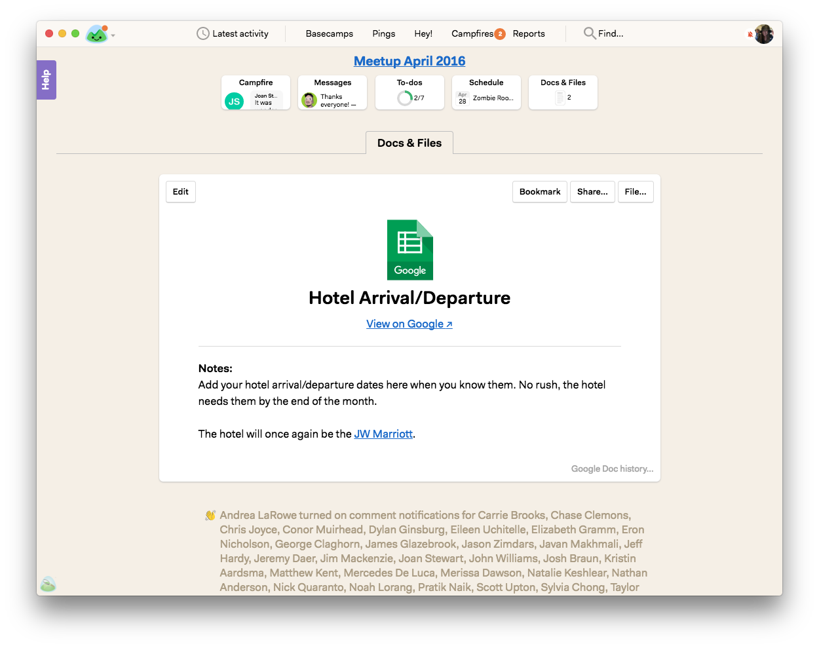Open the Share... menu button
Viewport: 819px width, 648px height.
(592, 192)
